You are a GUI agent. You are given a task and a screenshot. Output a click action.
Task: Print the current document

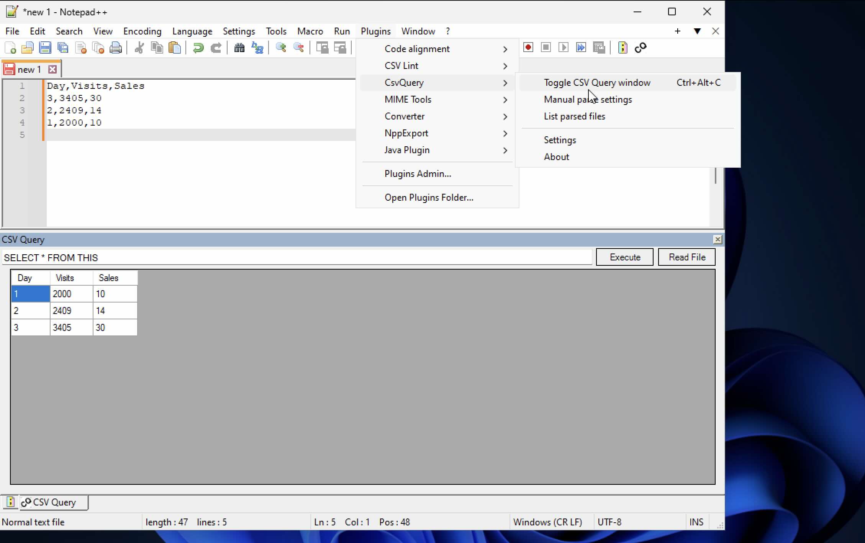tap(116, 47)
